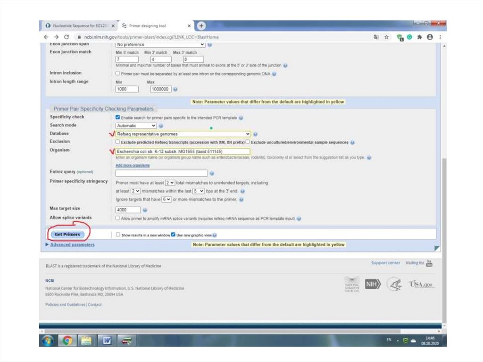Uncheck Use new graphic view

pyautogui.click(x=173, y=235)
